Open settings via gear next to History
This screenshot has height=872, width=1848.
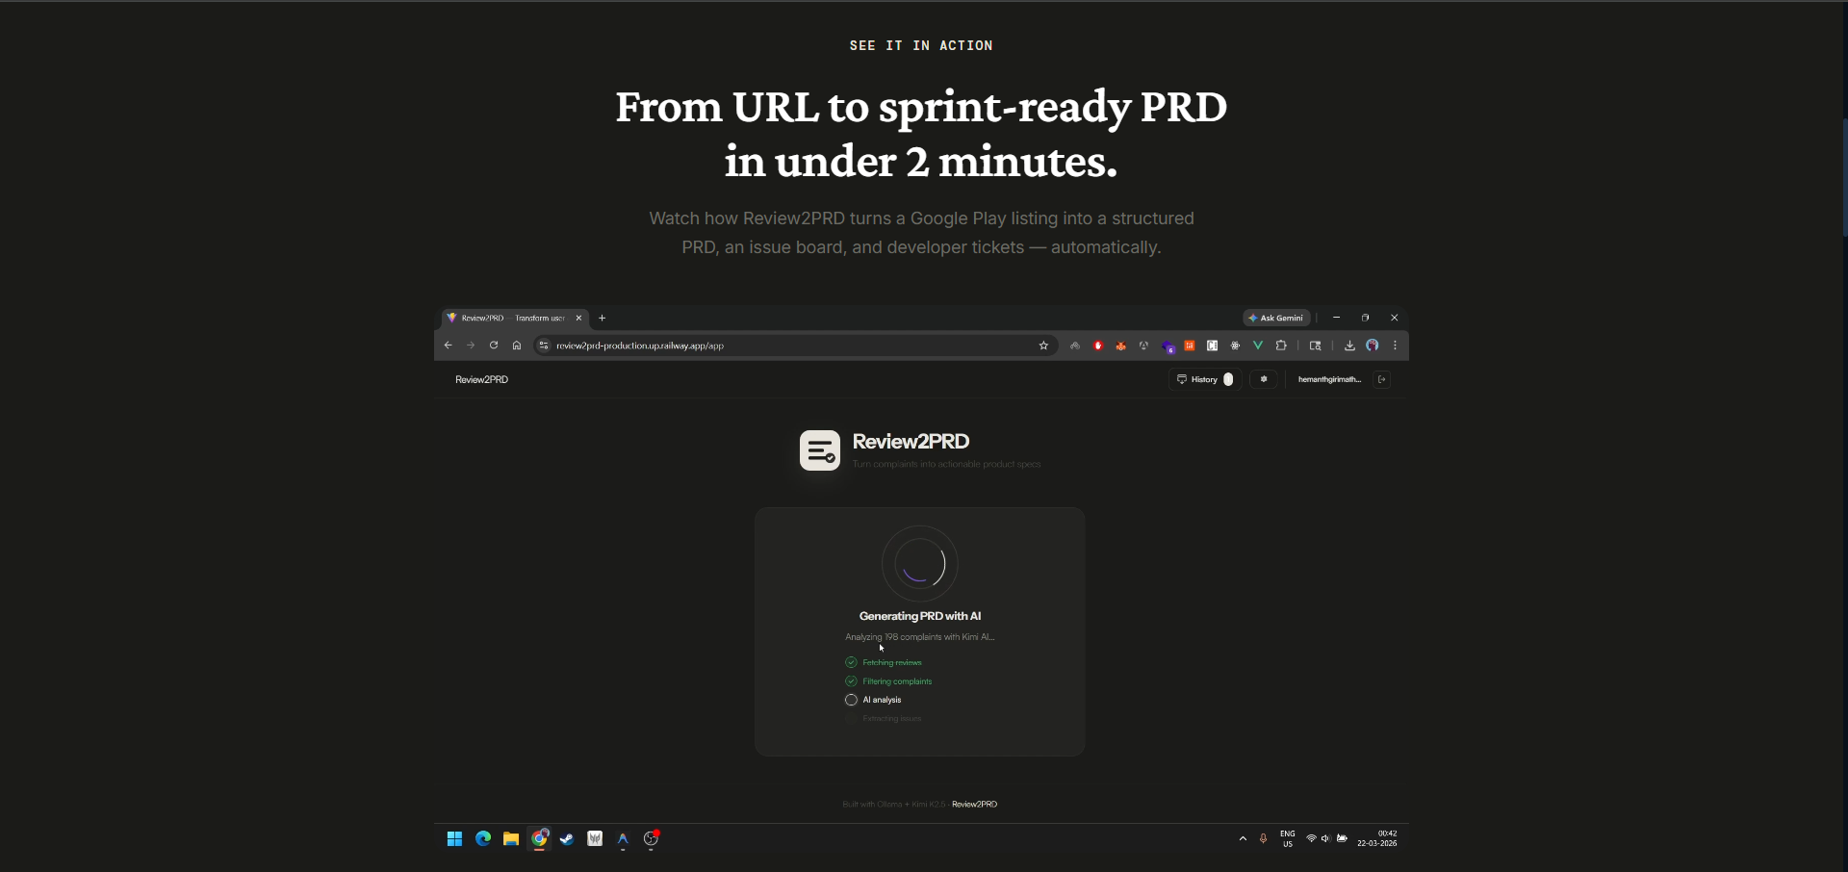click(x=1264, y=379)
